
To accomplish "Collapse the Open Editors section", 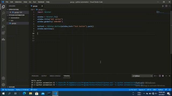I will point(8,10).
